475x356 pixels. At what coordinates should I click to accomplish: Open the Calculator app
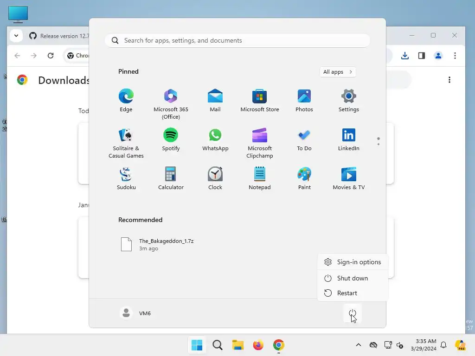click(x=171, y=178)
